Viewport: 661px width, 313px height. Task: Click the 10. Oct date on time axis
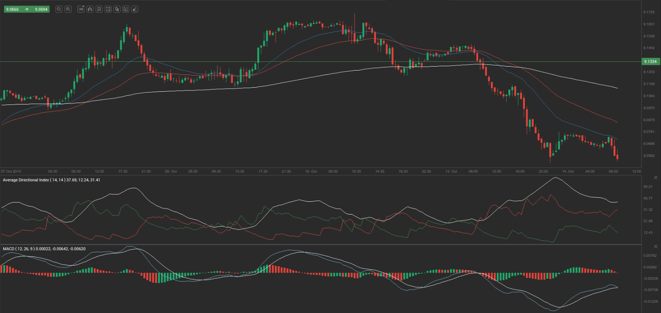coord(311,171)
